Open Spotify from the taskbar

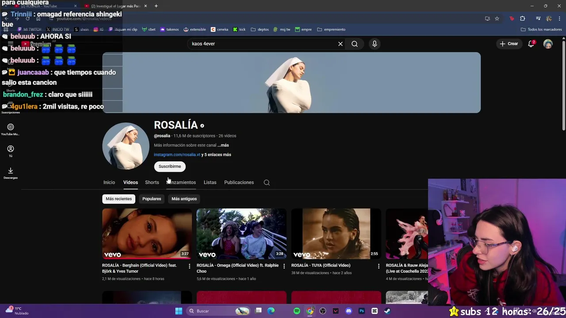point(297,311)
